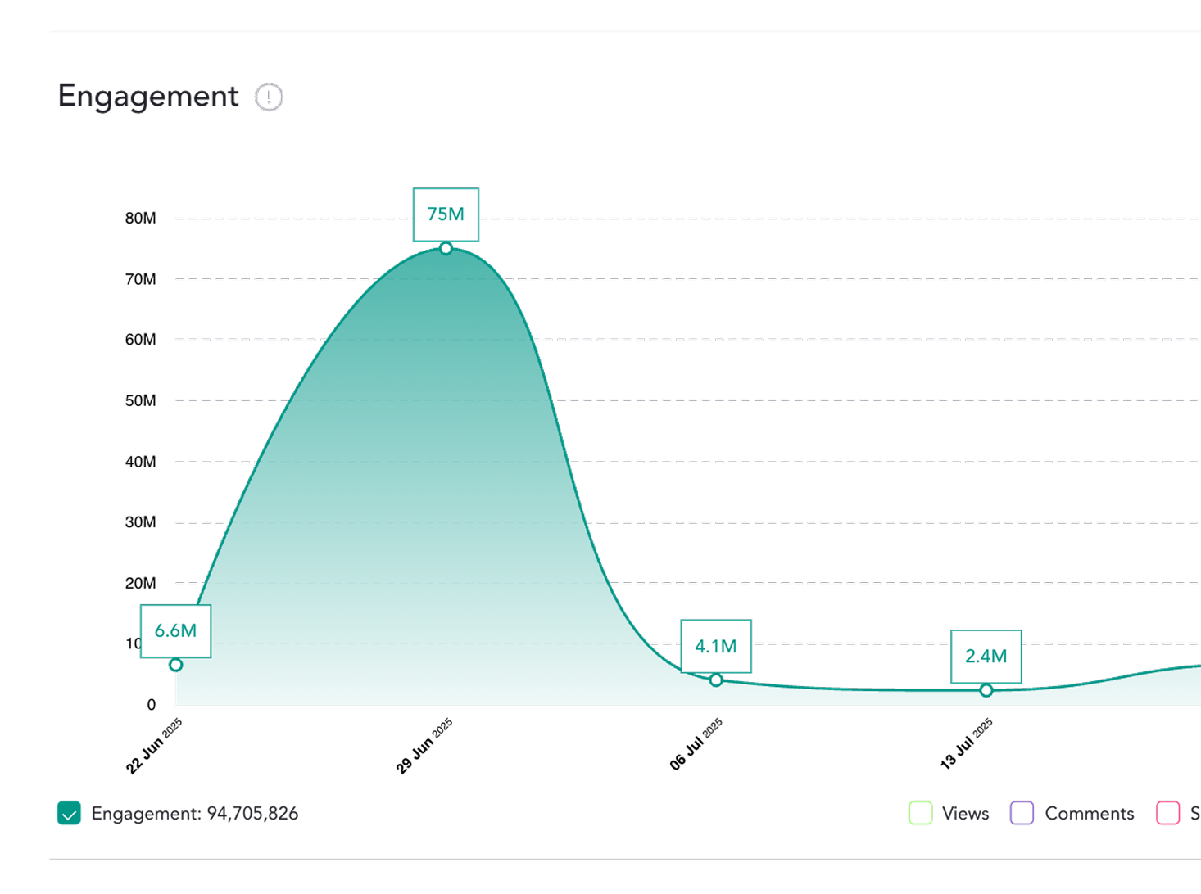Click the Engagement: 94,705,826 legend text
The height and width of the screenshot is (894, 1201).
point(195,813)
